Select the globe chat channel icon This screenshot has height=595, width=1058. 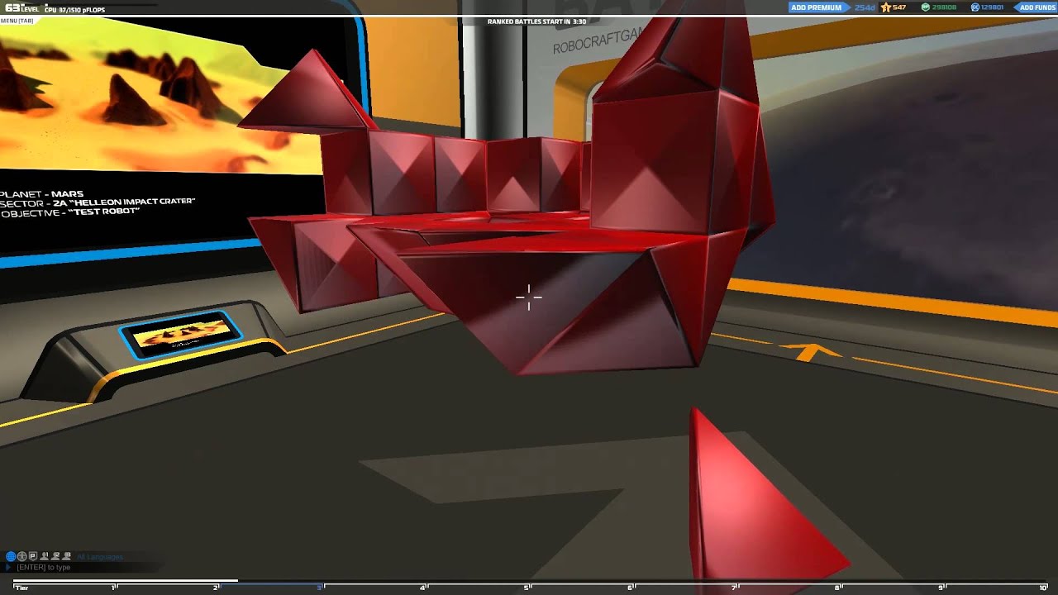click(11, 556)
